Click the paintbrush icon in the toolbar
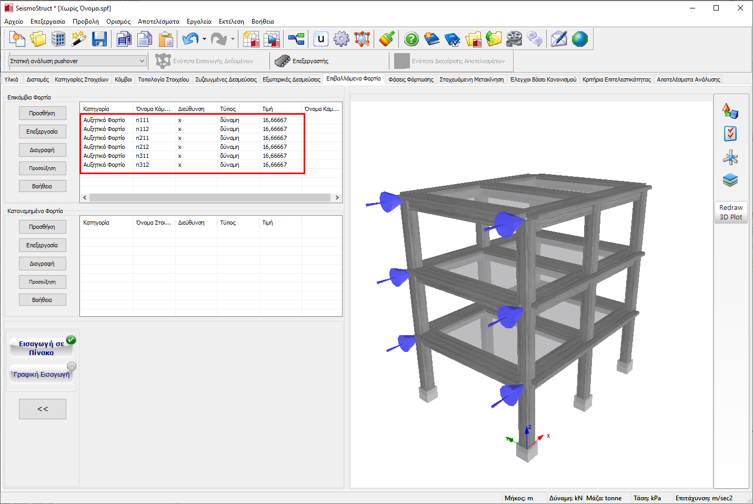The image size is (753, 504). pos(387,39)
